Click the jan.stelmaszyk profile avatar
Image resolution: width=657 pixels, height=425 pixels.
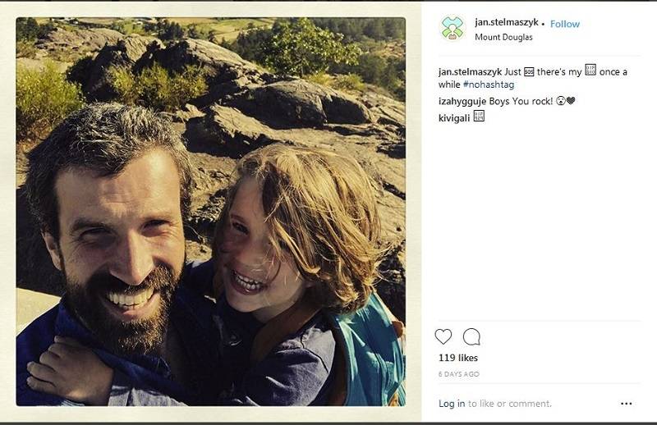[x=453, y=29]
